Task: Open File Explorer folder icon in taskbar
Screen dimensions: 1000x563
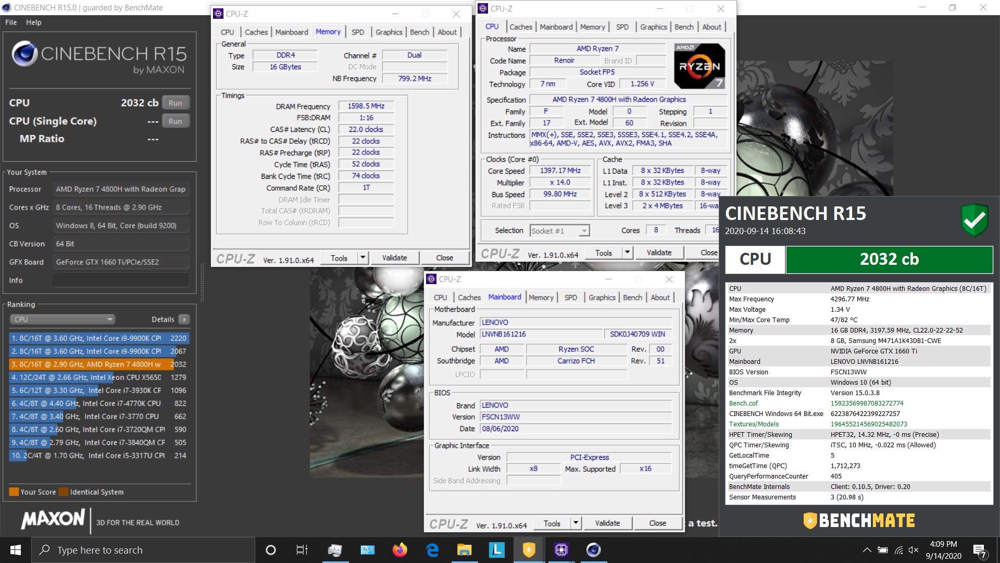Action: pos(464,550)
